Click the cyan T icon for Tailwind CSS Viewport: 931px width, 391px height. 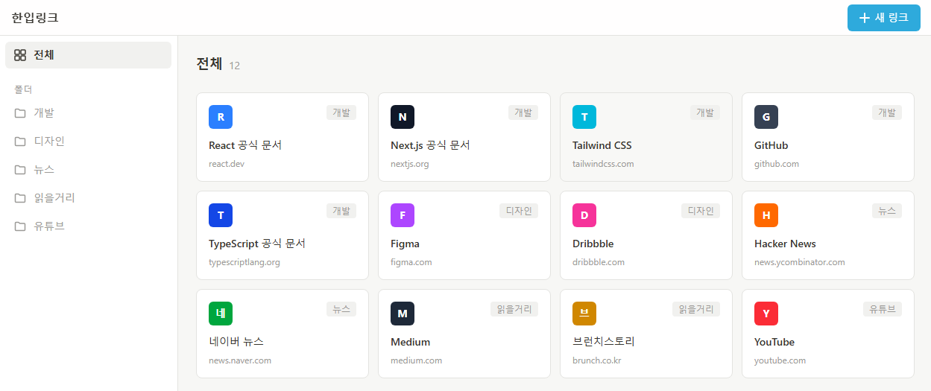point(584,117)
